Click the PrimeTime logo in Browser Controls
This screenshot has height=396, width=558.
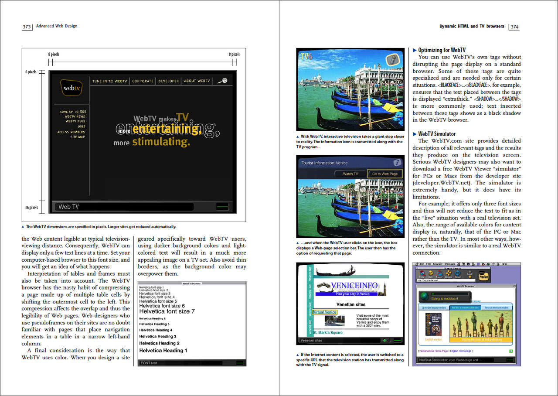click(483, 276)
